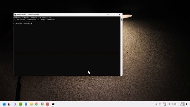190x107 pixels.
Task: Open the red C app on taskbar
Action: coord(47,104)
